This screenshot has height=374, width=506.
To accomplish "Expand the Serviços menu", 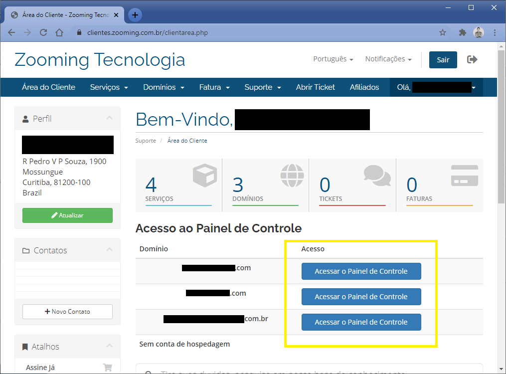I will [x=109, y=87].
